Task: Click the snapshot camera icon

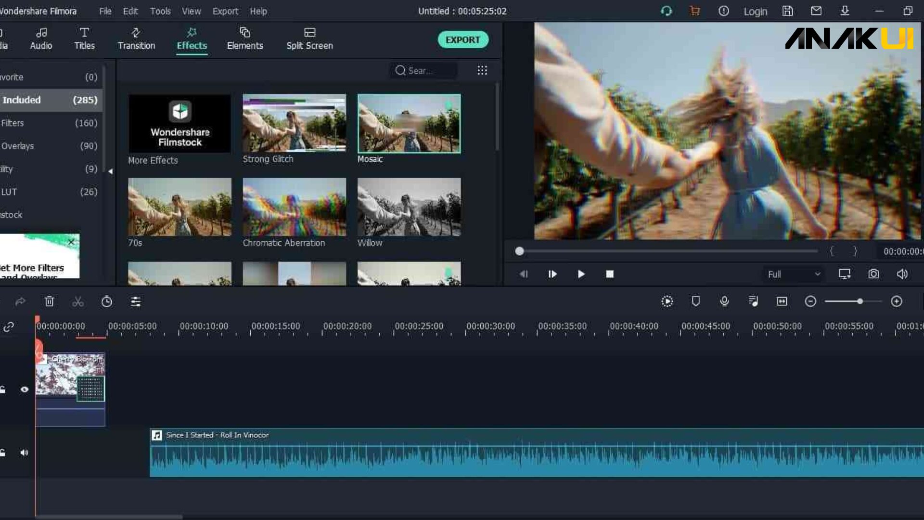Action: 874,274
